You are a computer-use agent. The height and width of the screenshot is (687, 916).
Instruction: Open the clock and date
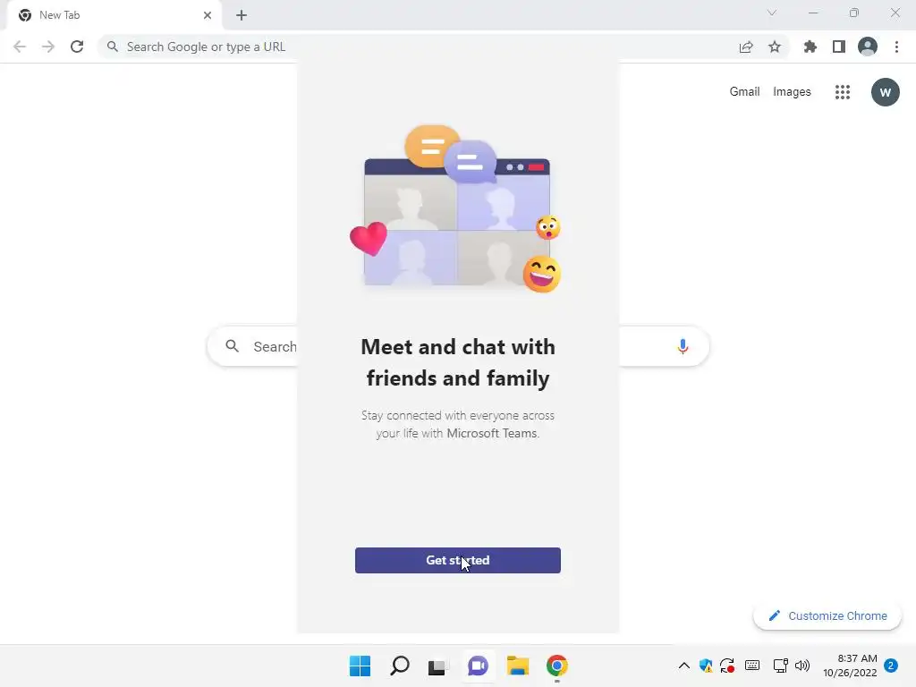pyautogui.click(x=850, y=666)
